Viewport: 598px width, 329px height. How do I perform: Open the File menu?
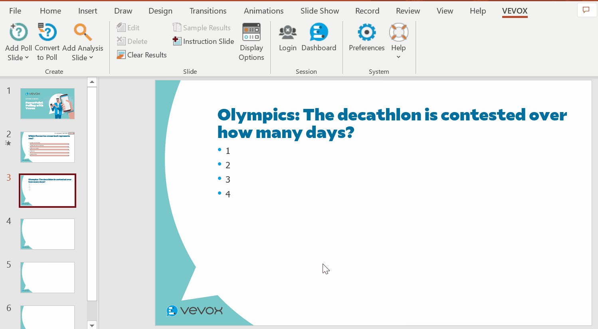pos(15,11)
